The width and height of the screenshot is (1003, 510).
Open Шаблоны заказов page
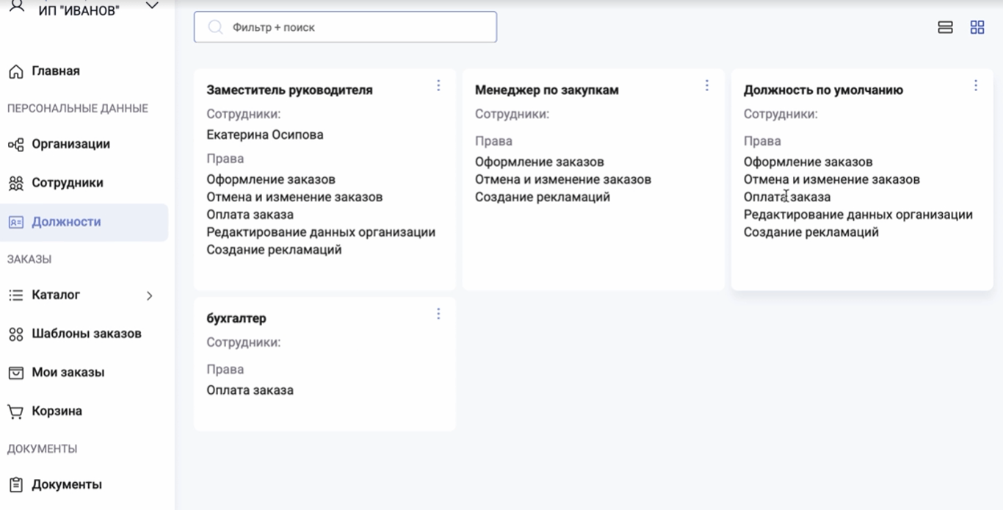tap(86, 334)
